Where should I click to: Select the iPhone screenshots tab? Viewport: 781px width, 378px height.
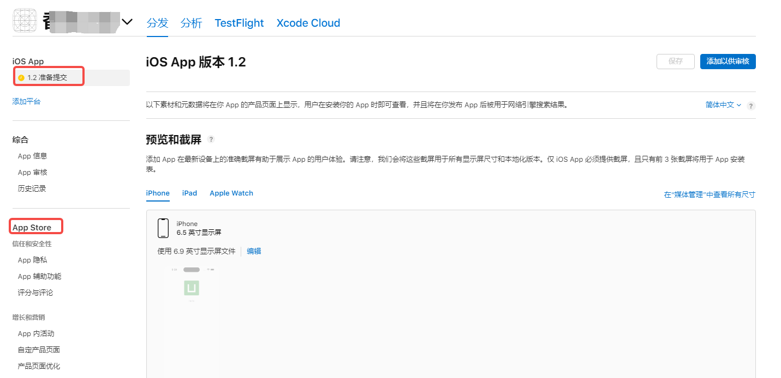coord(158,193)
